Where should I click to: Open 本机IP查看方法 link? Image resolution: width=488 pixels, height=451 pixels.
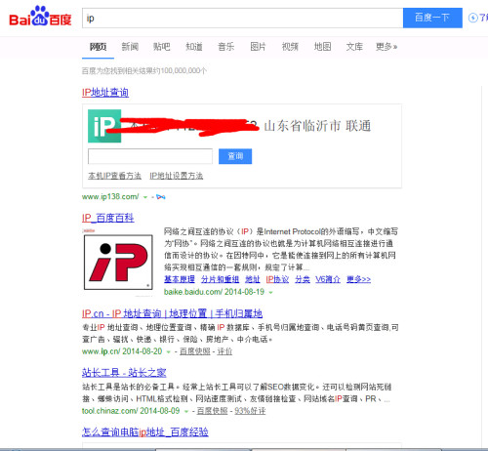click(x=114, y=176)
